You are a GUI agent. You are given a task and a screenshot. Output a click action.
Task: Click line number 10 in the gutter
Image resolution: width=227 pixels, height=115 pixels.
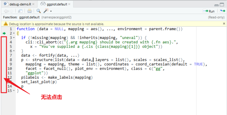[10, 69]
